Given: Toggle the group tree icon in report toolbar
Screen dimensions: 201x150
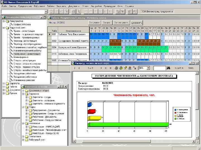Looking at the screenshot, I should click(135, 68).
